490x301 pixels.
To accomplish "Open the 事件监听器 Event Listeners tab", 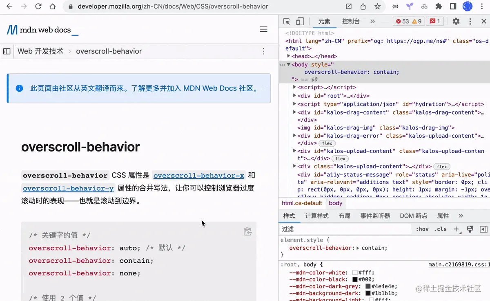I will [x=375, y=216].
